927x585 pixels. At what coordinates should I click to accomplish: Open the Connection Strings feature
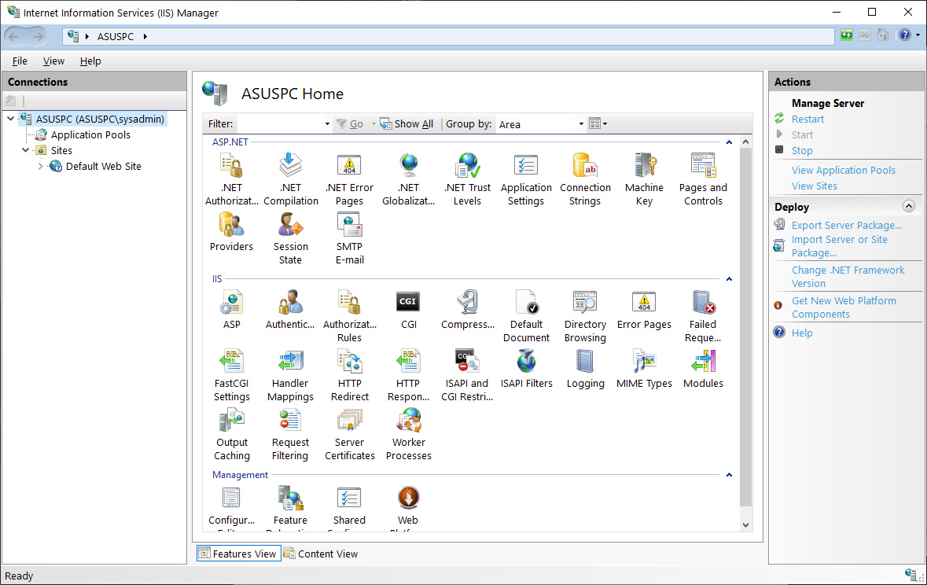(x=585, y=178)
